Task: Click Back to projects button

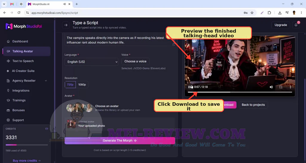Action: point(253,105)
